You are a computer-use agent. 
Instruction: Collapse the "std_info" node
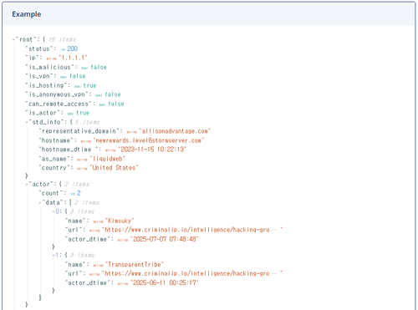pyautogui.click(x=27, y=122)
